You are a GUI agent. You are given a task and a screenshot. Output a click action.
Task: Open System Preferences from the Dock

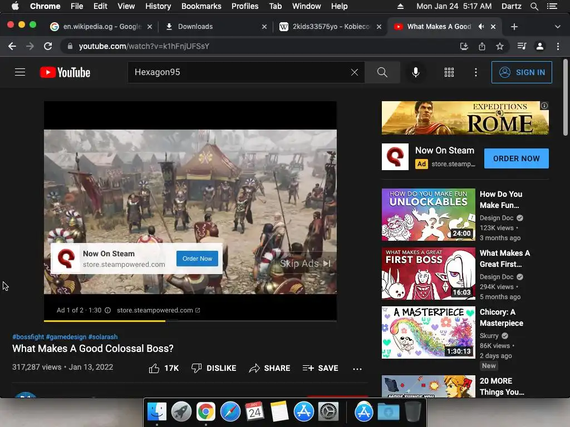(x=328, y=412)
